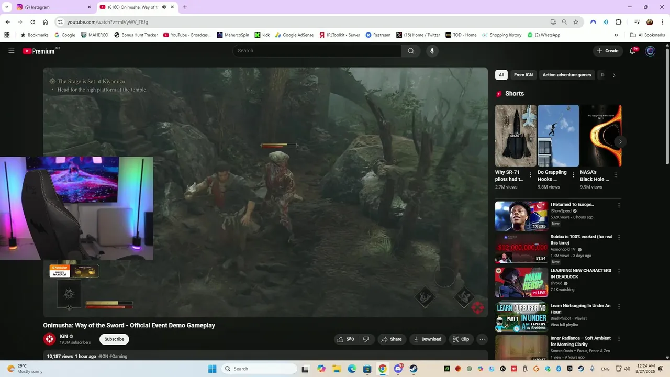Open the Google AdSense bookmark

294,35
